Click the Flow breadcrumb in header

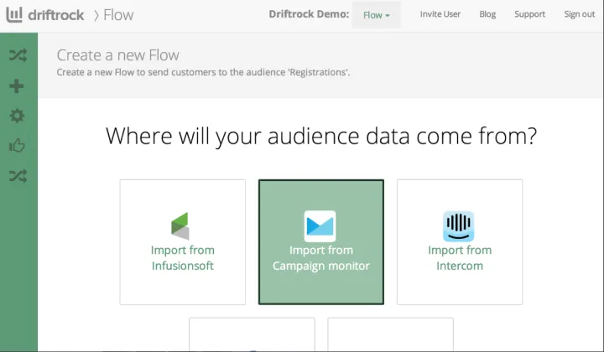pyautogui.click(x=118, y=15)
